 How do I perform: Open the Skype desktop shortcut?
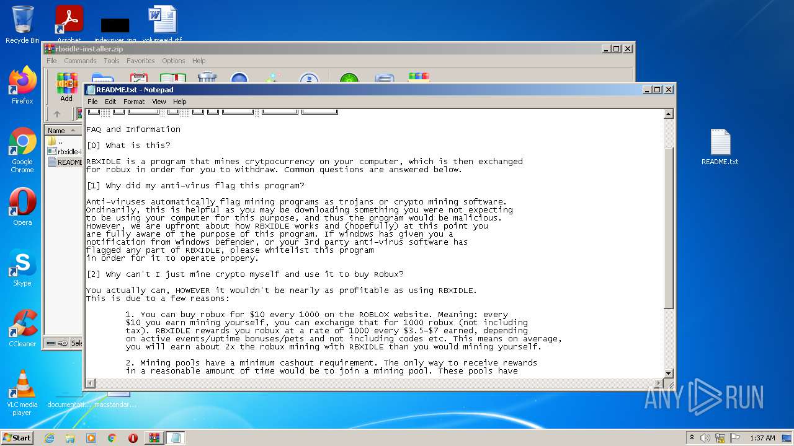22,268
